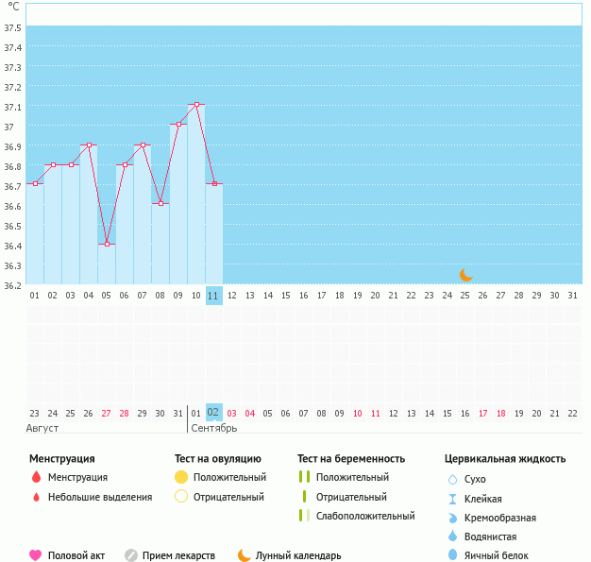The height and width of the screenshot is (562, 591).
Task: Click the highlighted date 02 in Сентябрь
Action: coord(214,413)
